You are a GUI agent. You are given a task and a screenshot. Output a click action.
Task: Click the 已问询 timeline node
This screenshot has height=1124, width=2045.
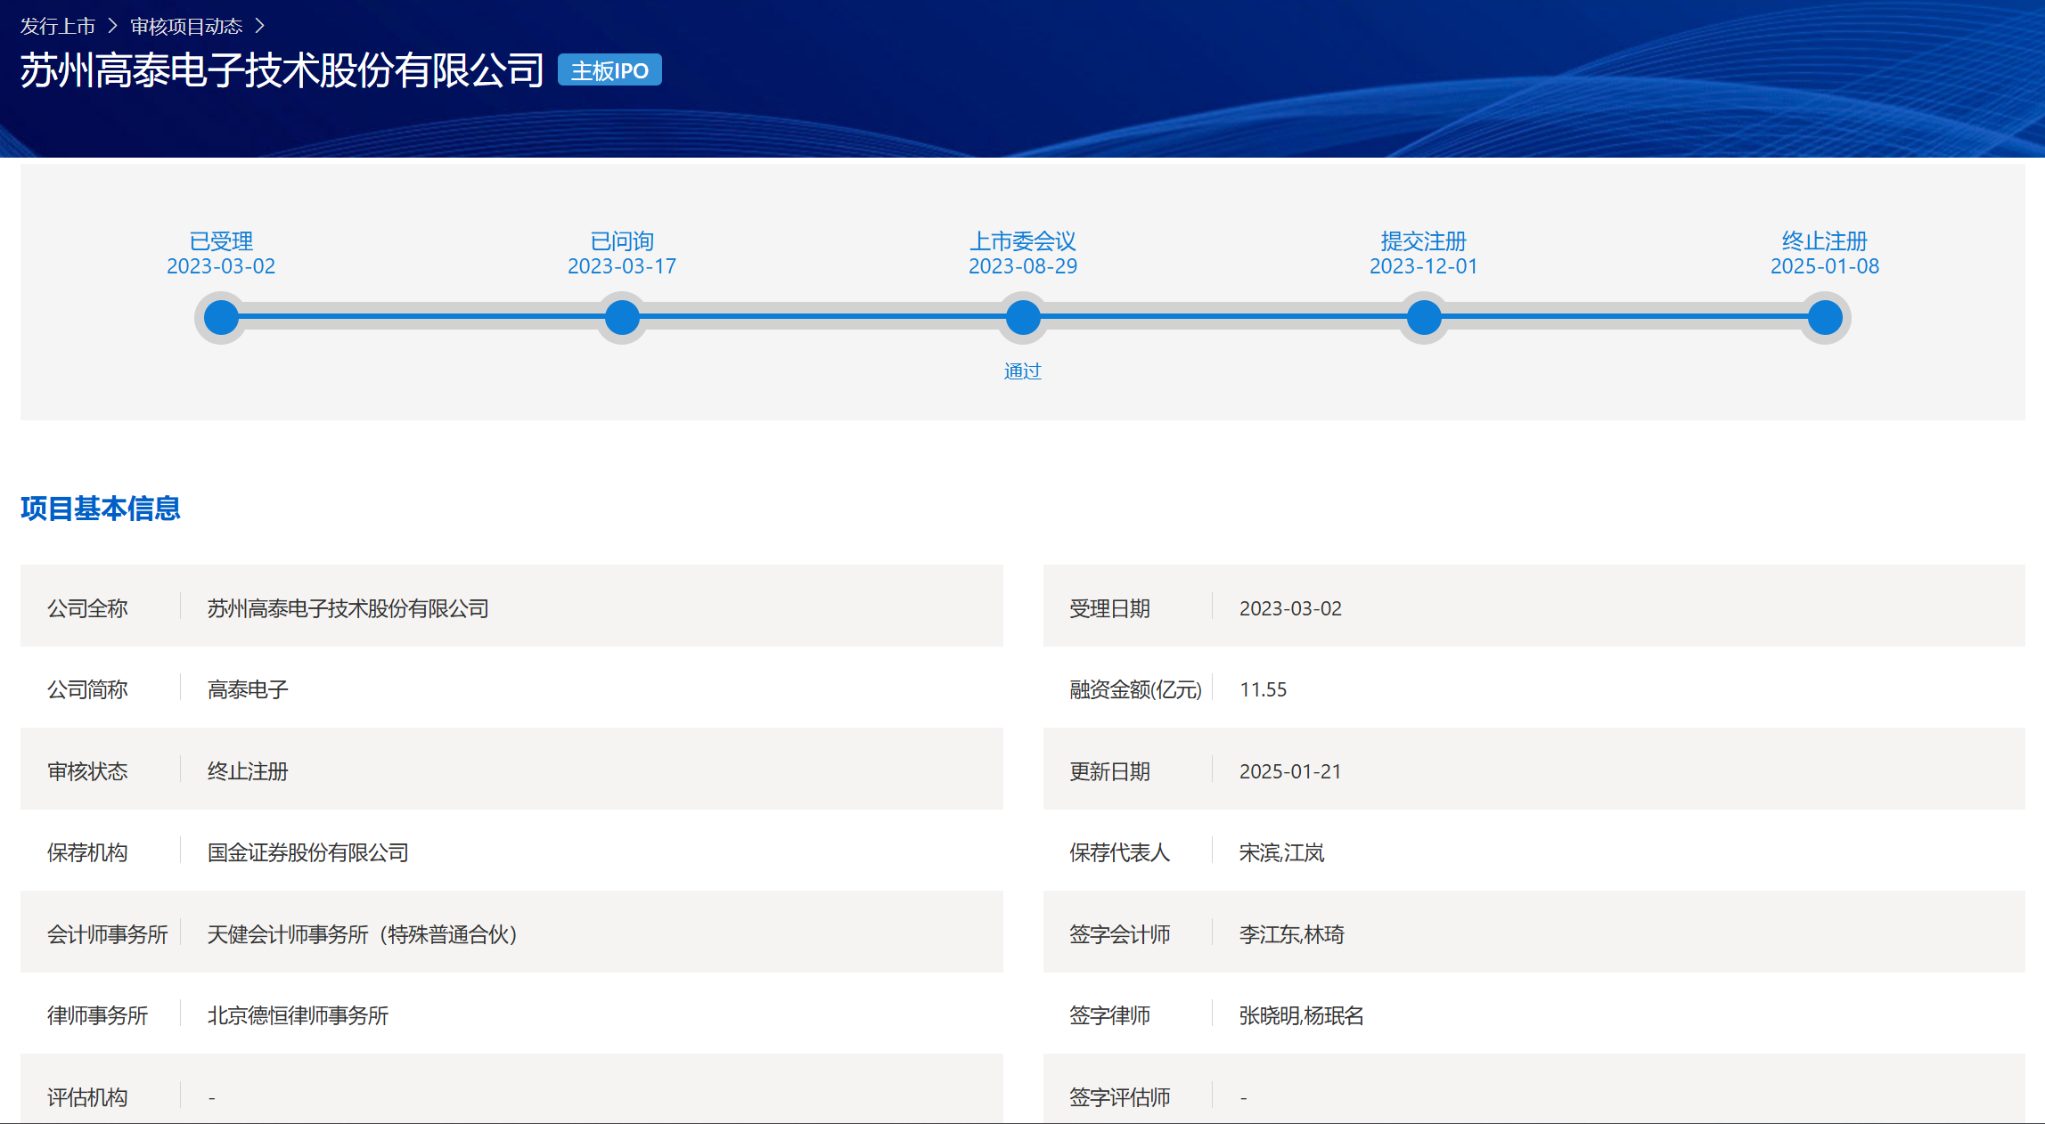pos(622,318)
